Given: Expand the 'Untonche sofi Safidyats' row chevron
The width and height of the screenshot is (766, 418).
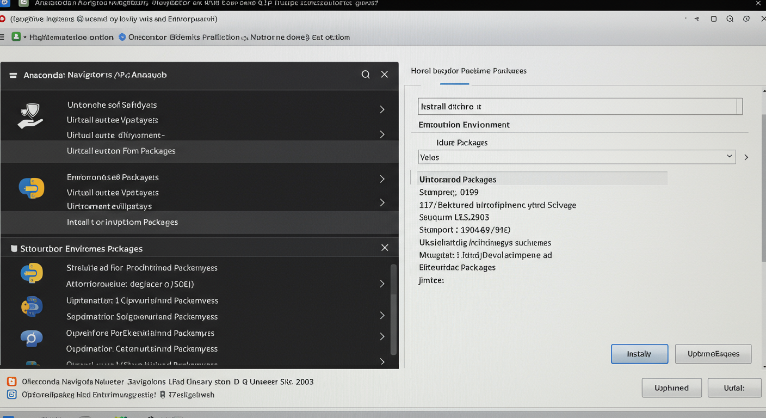Looking at the screenshot, I should point(382,109).
